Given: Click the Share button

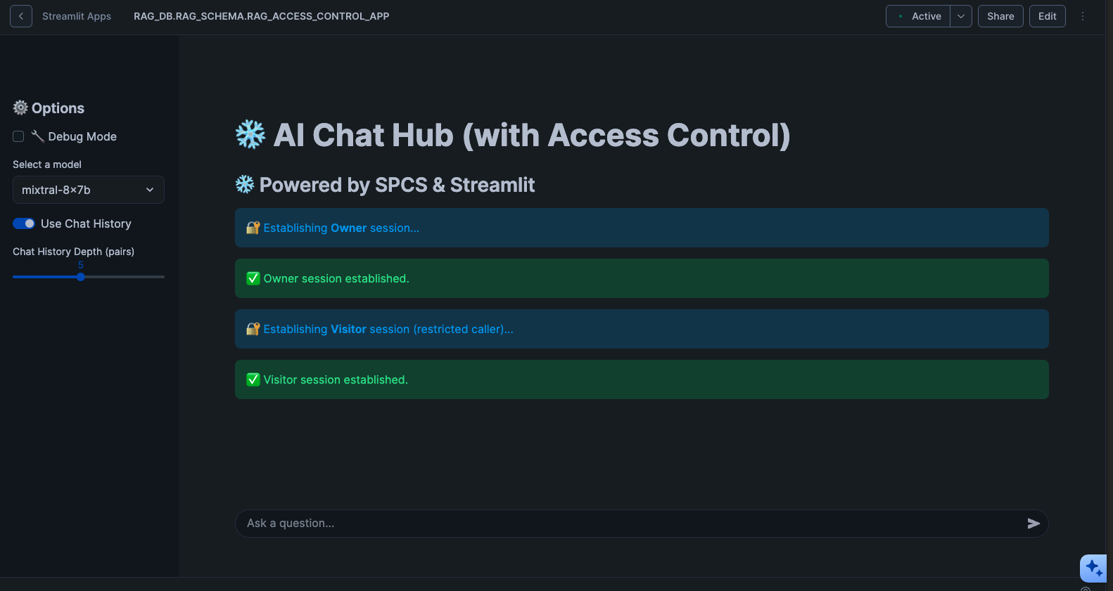Looking at the screenshot, I should tap(1000, 15).
